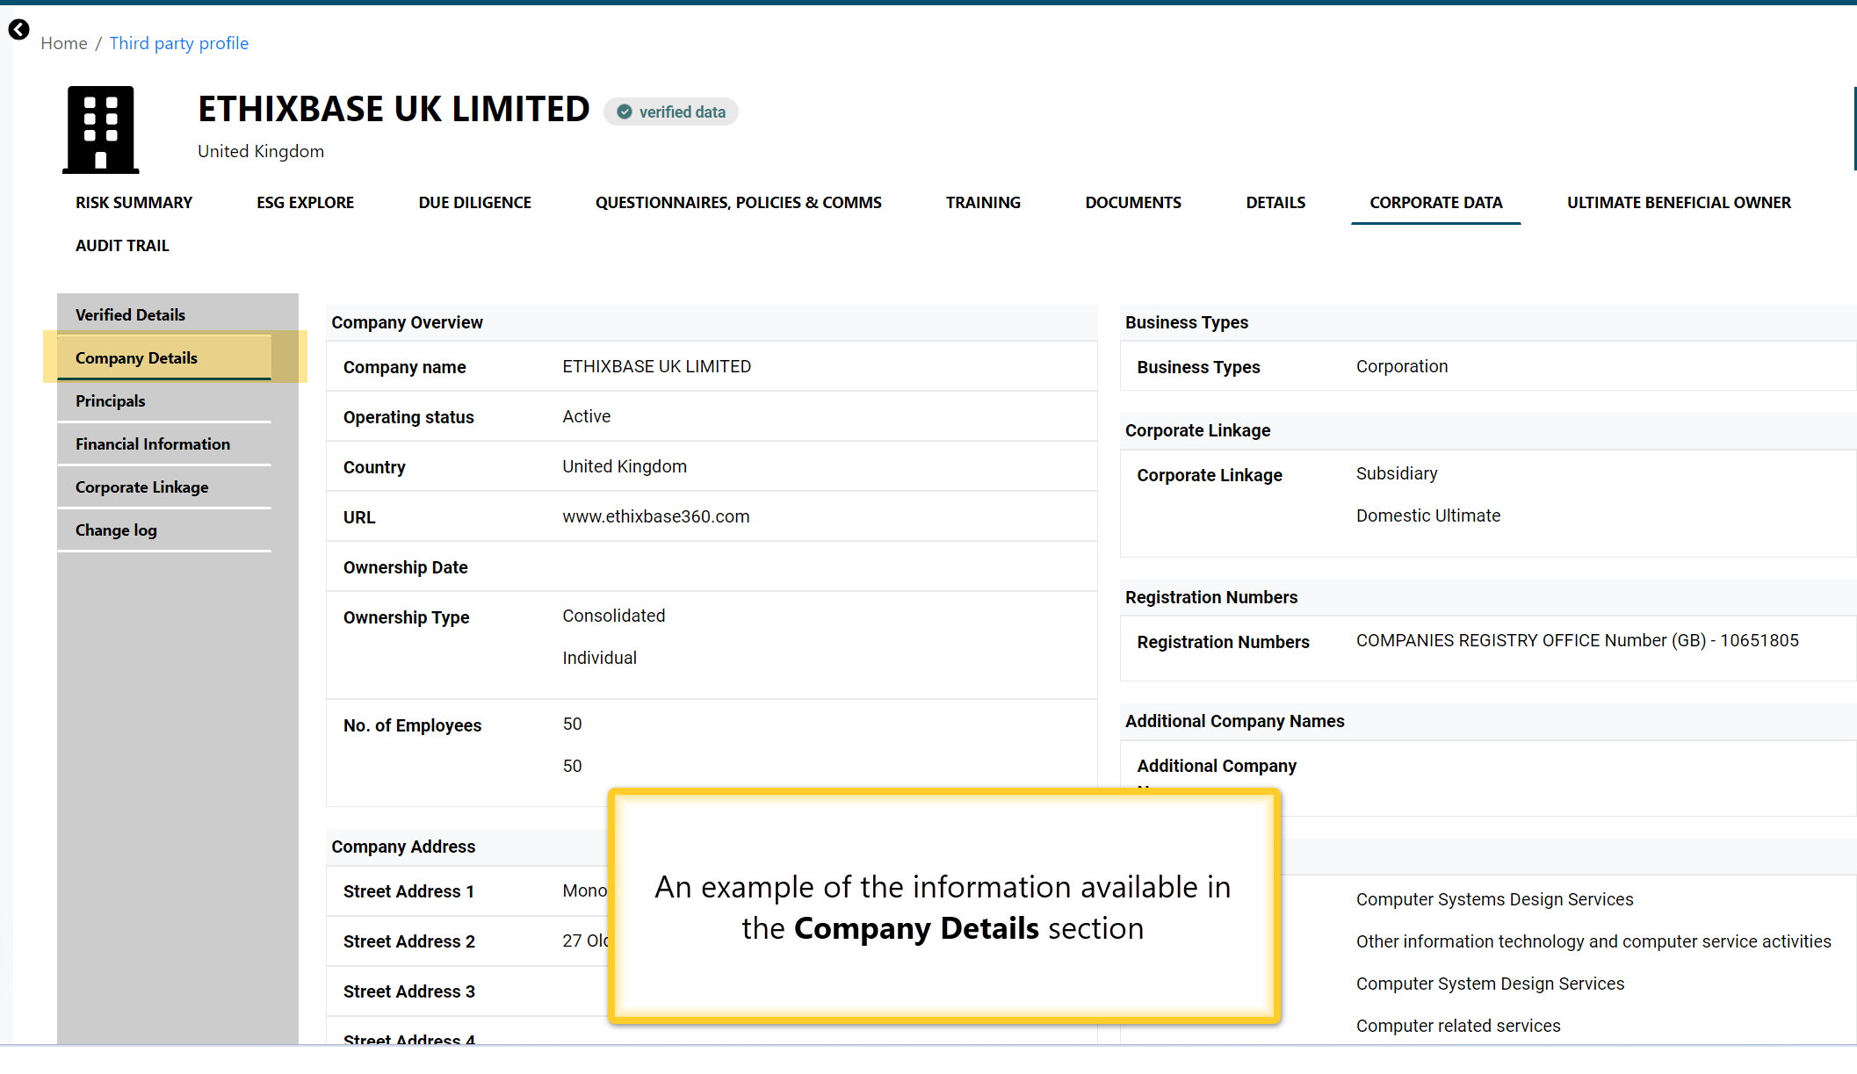The width and height of the screenshot is (1857, 1074).
Task: Switch to the Audit Trail tab
Action: click(x=122, y=246)
